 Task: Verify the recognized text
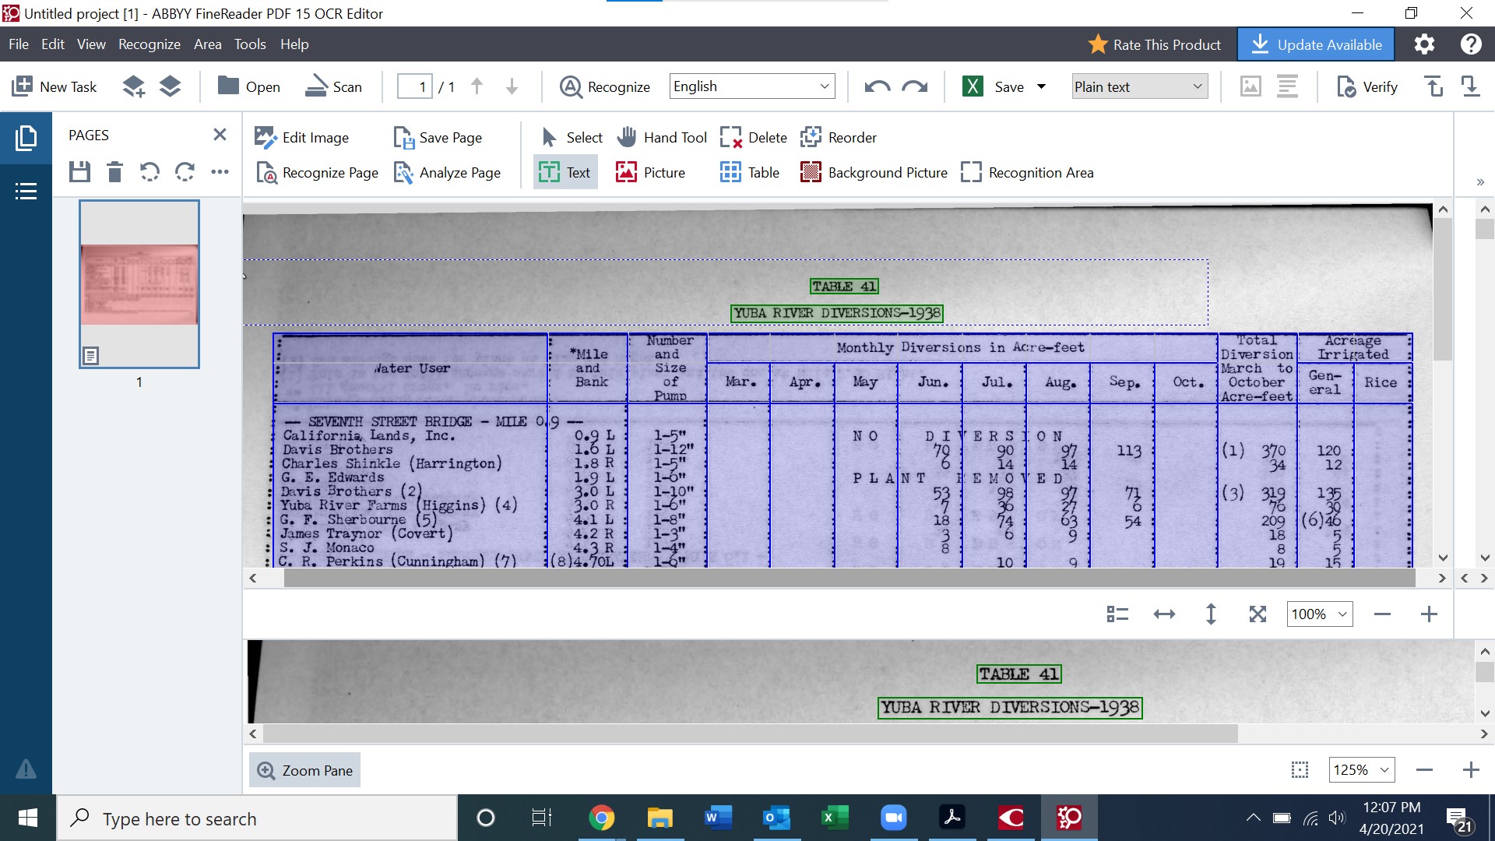pos(1366,86)
